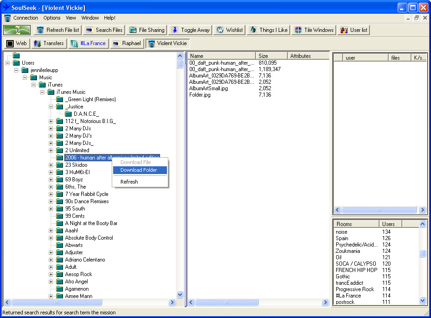Select the Agamenon folder

[x=77, y=289]
